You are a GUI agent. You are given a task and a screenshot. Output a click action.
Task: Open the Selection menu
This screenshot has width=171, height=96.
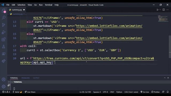click(21, 5)
